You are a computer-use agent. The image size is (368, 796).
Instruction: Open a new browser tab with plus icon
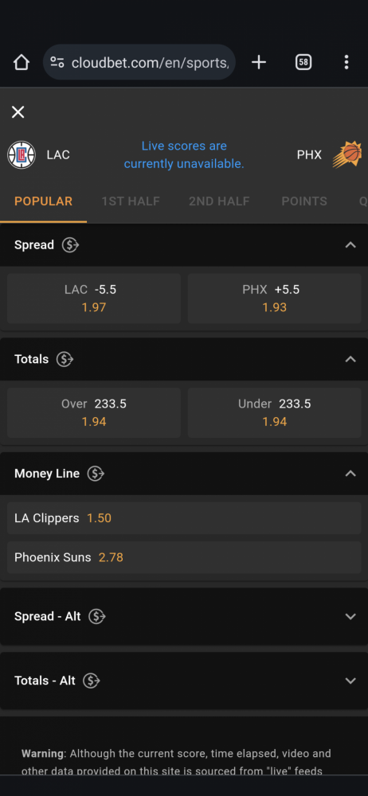[x=259, y=62]
